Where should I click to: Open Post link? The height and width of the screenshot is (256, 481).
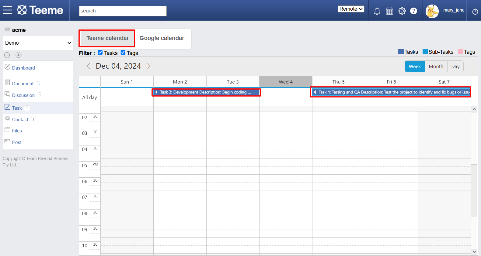17,142
